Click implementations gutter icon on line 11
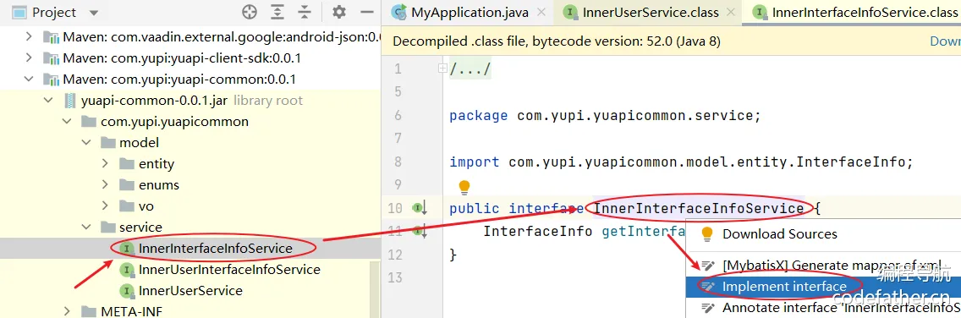Screen dimensions: 961x318 (x=420, y=231)
